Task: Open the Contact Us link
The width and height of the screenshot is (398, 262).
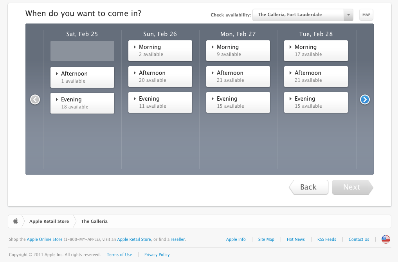Action: pyautogui.click(x=358, y=239)
